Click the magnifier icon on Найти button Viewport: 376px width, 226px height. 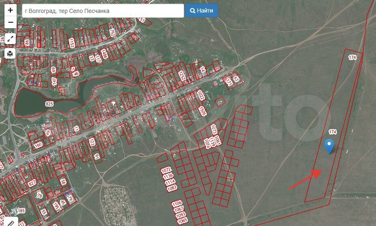[x=193, y=11]
